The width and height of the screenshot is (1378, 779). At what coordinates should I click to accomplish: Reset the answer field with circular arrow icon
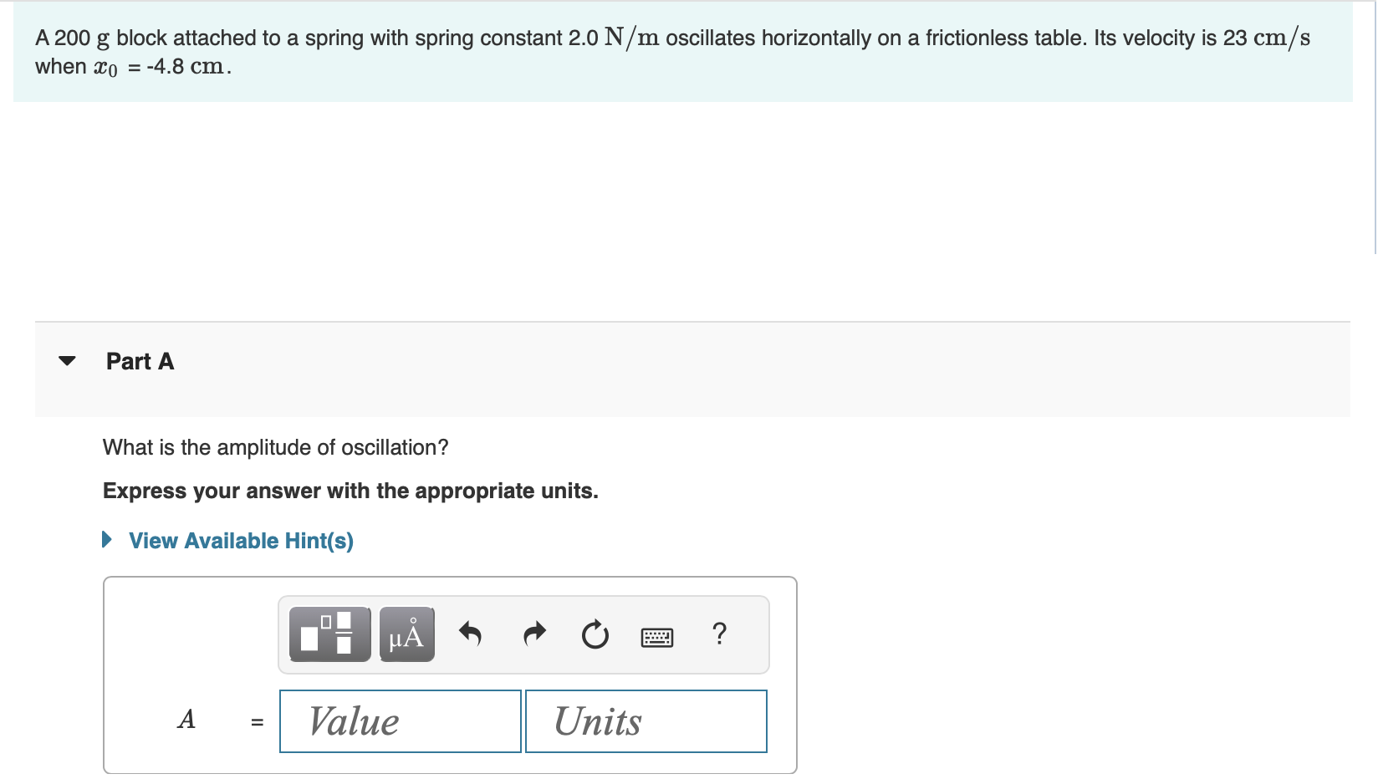tap(595, 635)
